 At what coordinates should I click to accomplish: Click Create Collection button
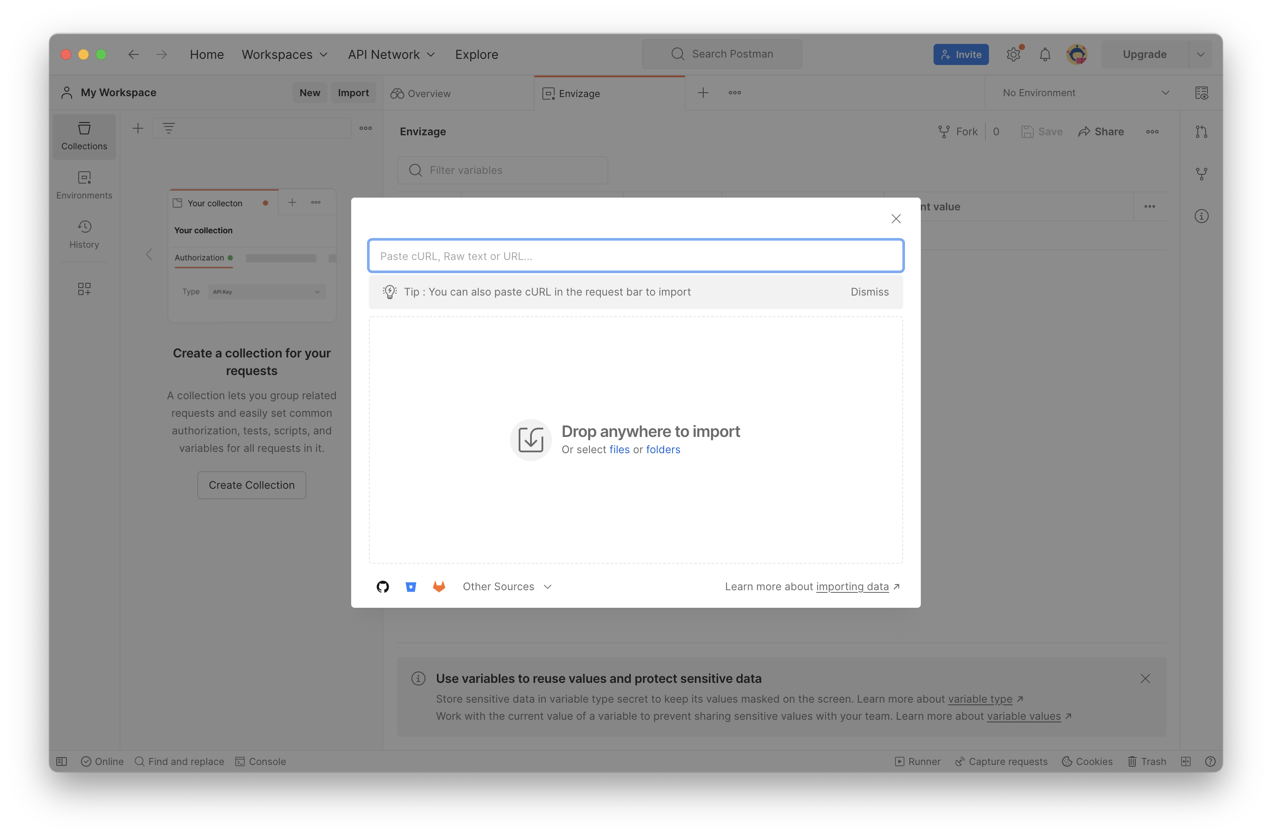pos(251,485)
